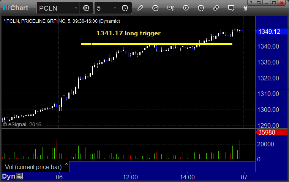
Task: Click the 35988 volume value label
Action: click(x=271, y=132)
